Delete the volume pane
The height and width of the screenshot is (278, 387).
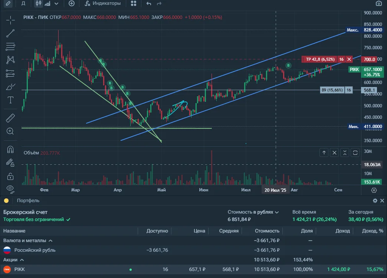[x=334, y=153]
